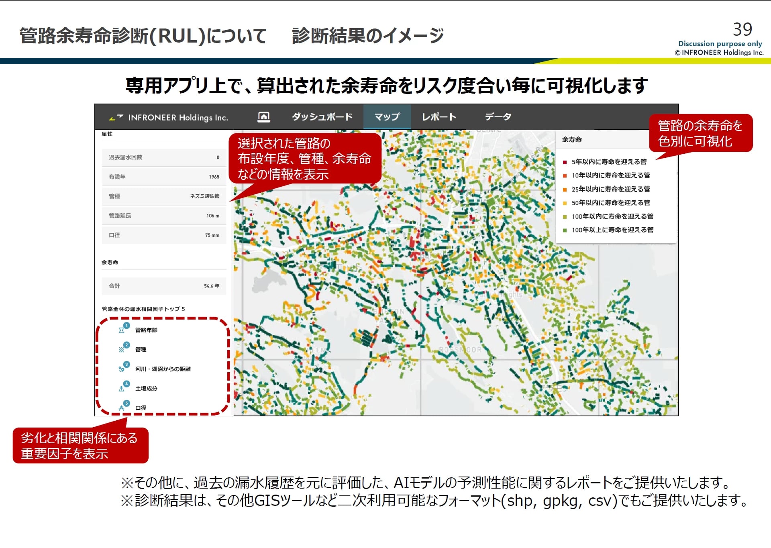Screen dimensions: 771x548
Task: Click green swatch for 100年以上 legend
Action: click(x=565, y=230)
